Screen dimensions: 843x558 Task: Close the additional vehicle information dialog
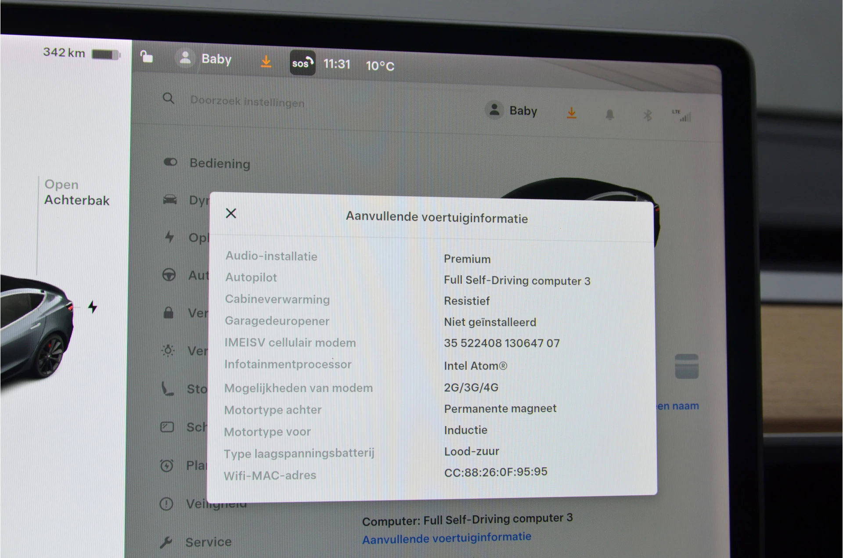[x=231, y=213]
